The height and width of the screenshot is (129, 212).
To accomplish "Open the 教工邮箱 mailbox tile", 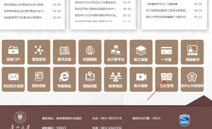I will [141, 52].
